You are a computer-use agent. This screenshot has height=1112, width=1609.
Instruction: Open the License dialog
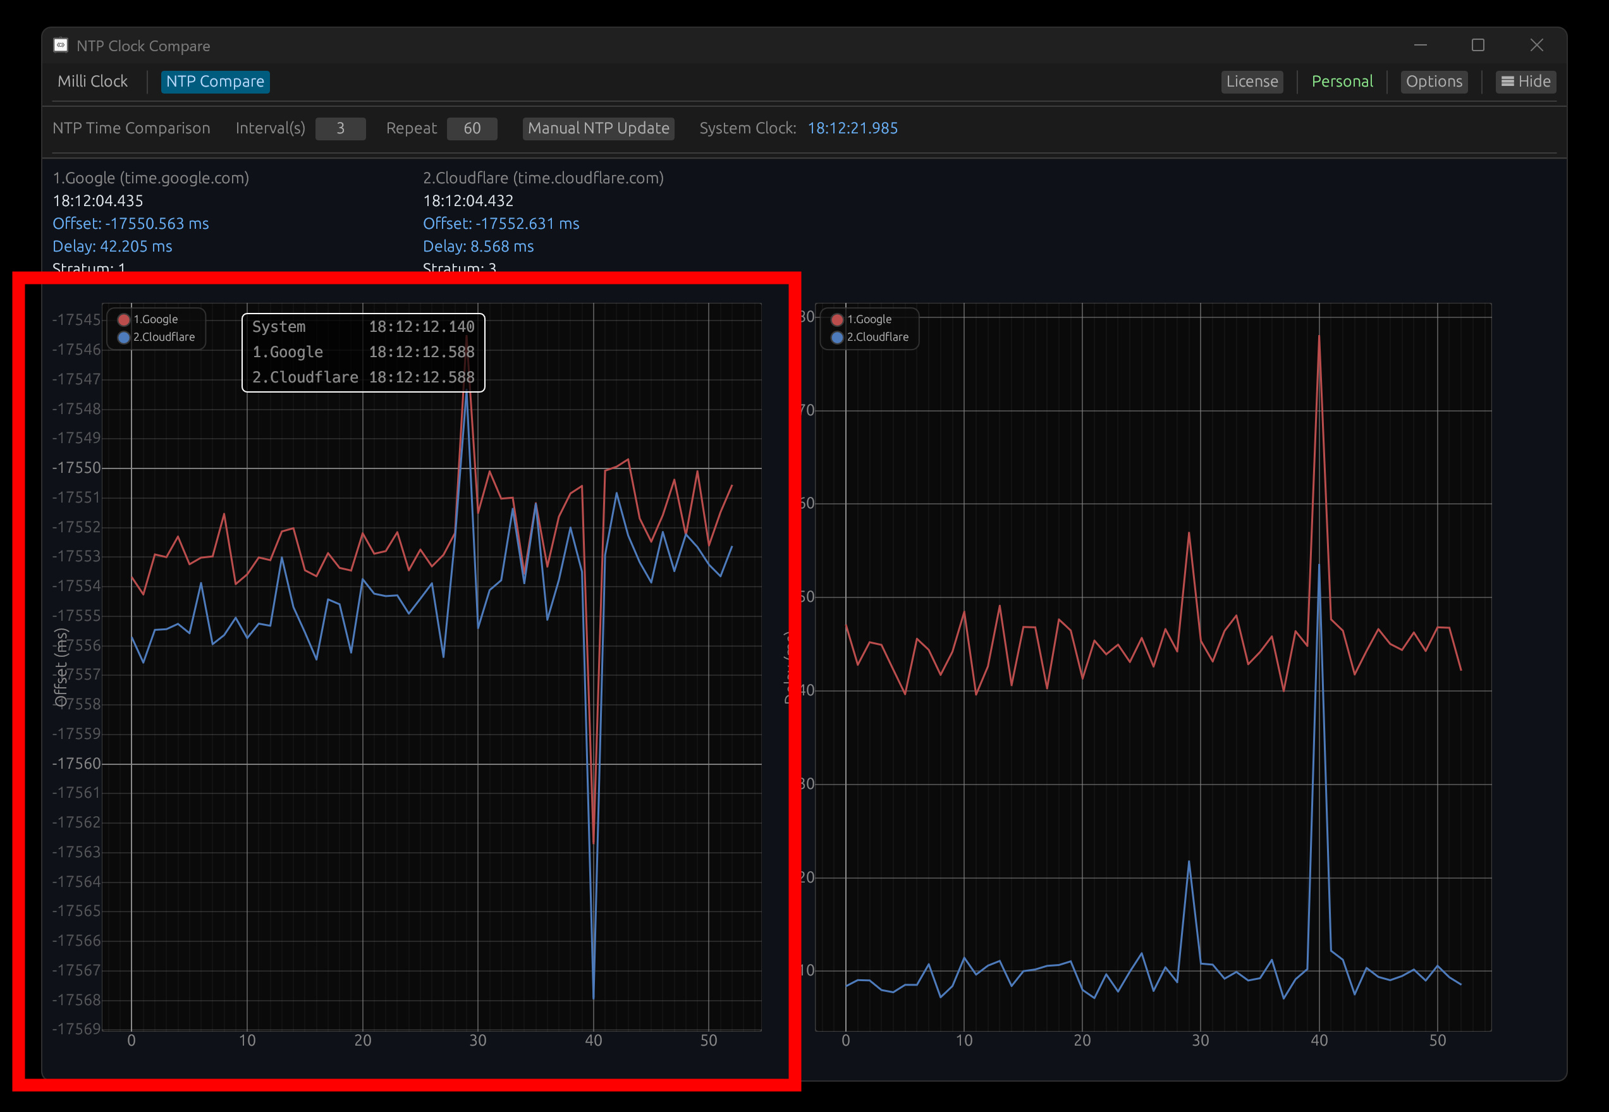[1252, 82]
